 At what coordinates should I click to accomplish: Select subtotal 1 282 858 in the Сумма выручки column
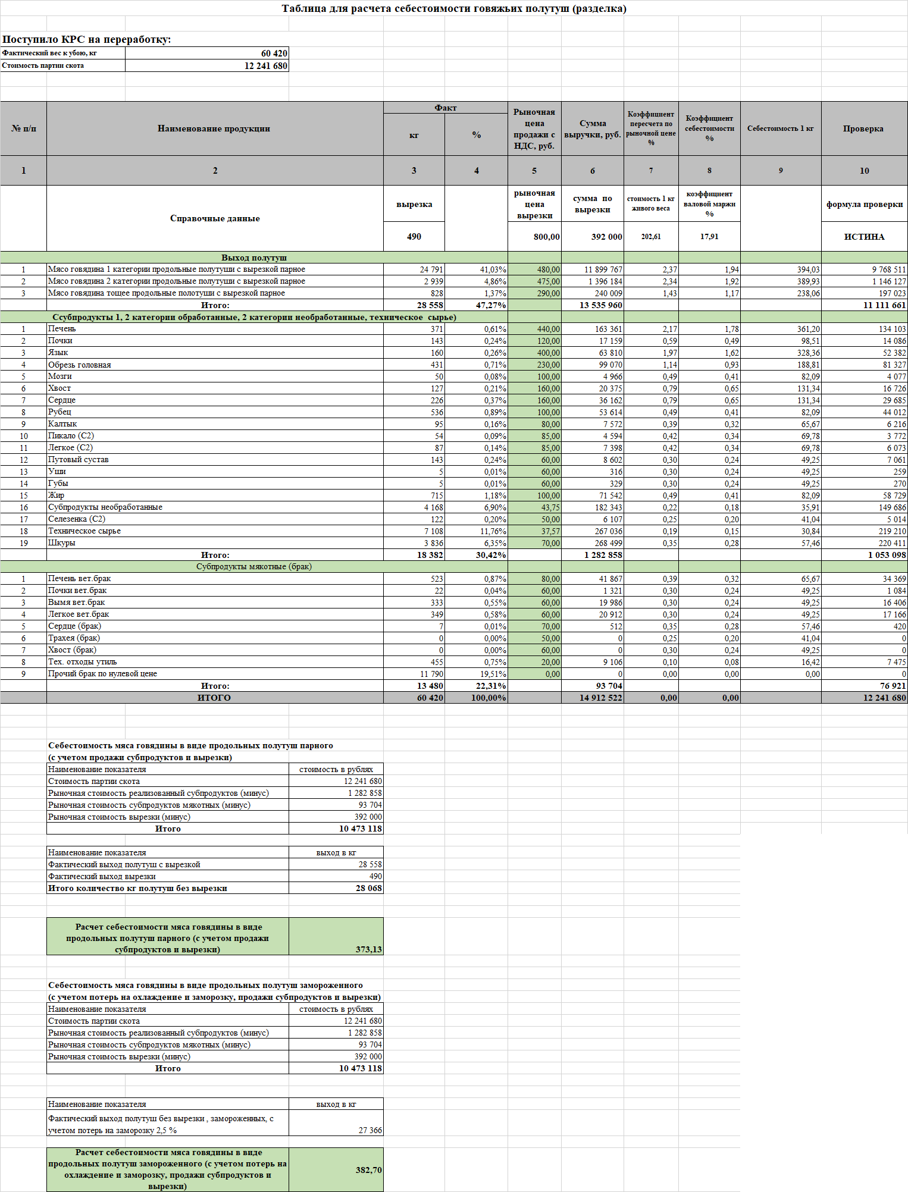593,555
